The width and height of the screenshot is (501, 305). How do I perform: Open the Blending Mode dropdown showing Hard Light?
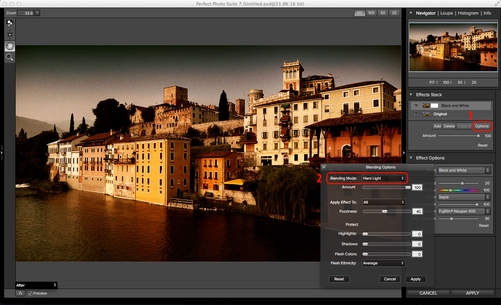tap(384, 178)
